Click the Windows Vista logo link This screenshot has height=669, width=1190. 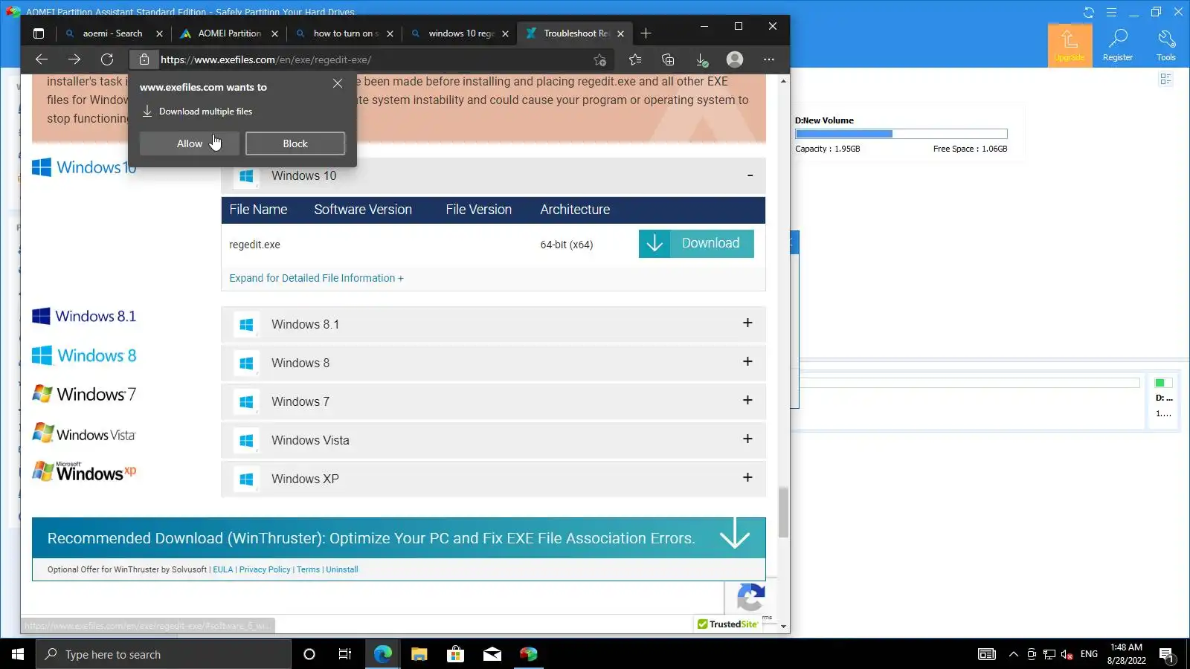tap(84, 433)
